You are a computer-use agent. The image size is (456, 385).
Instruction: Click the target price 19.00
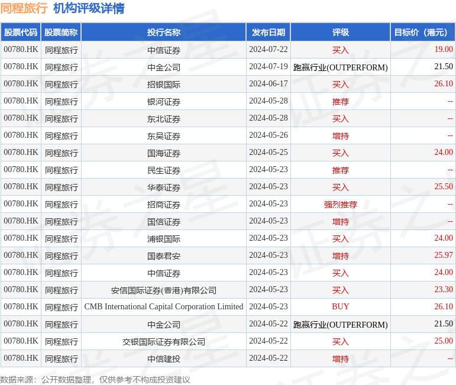point(444,49)
